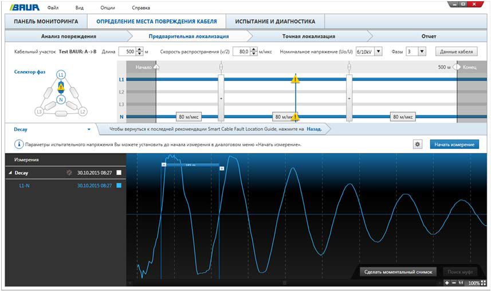Click the Поиск муфт button
Screen dimensions: 491x291
pos(460,272)
